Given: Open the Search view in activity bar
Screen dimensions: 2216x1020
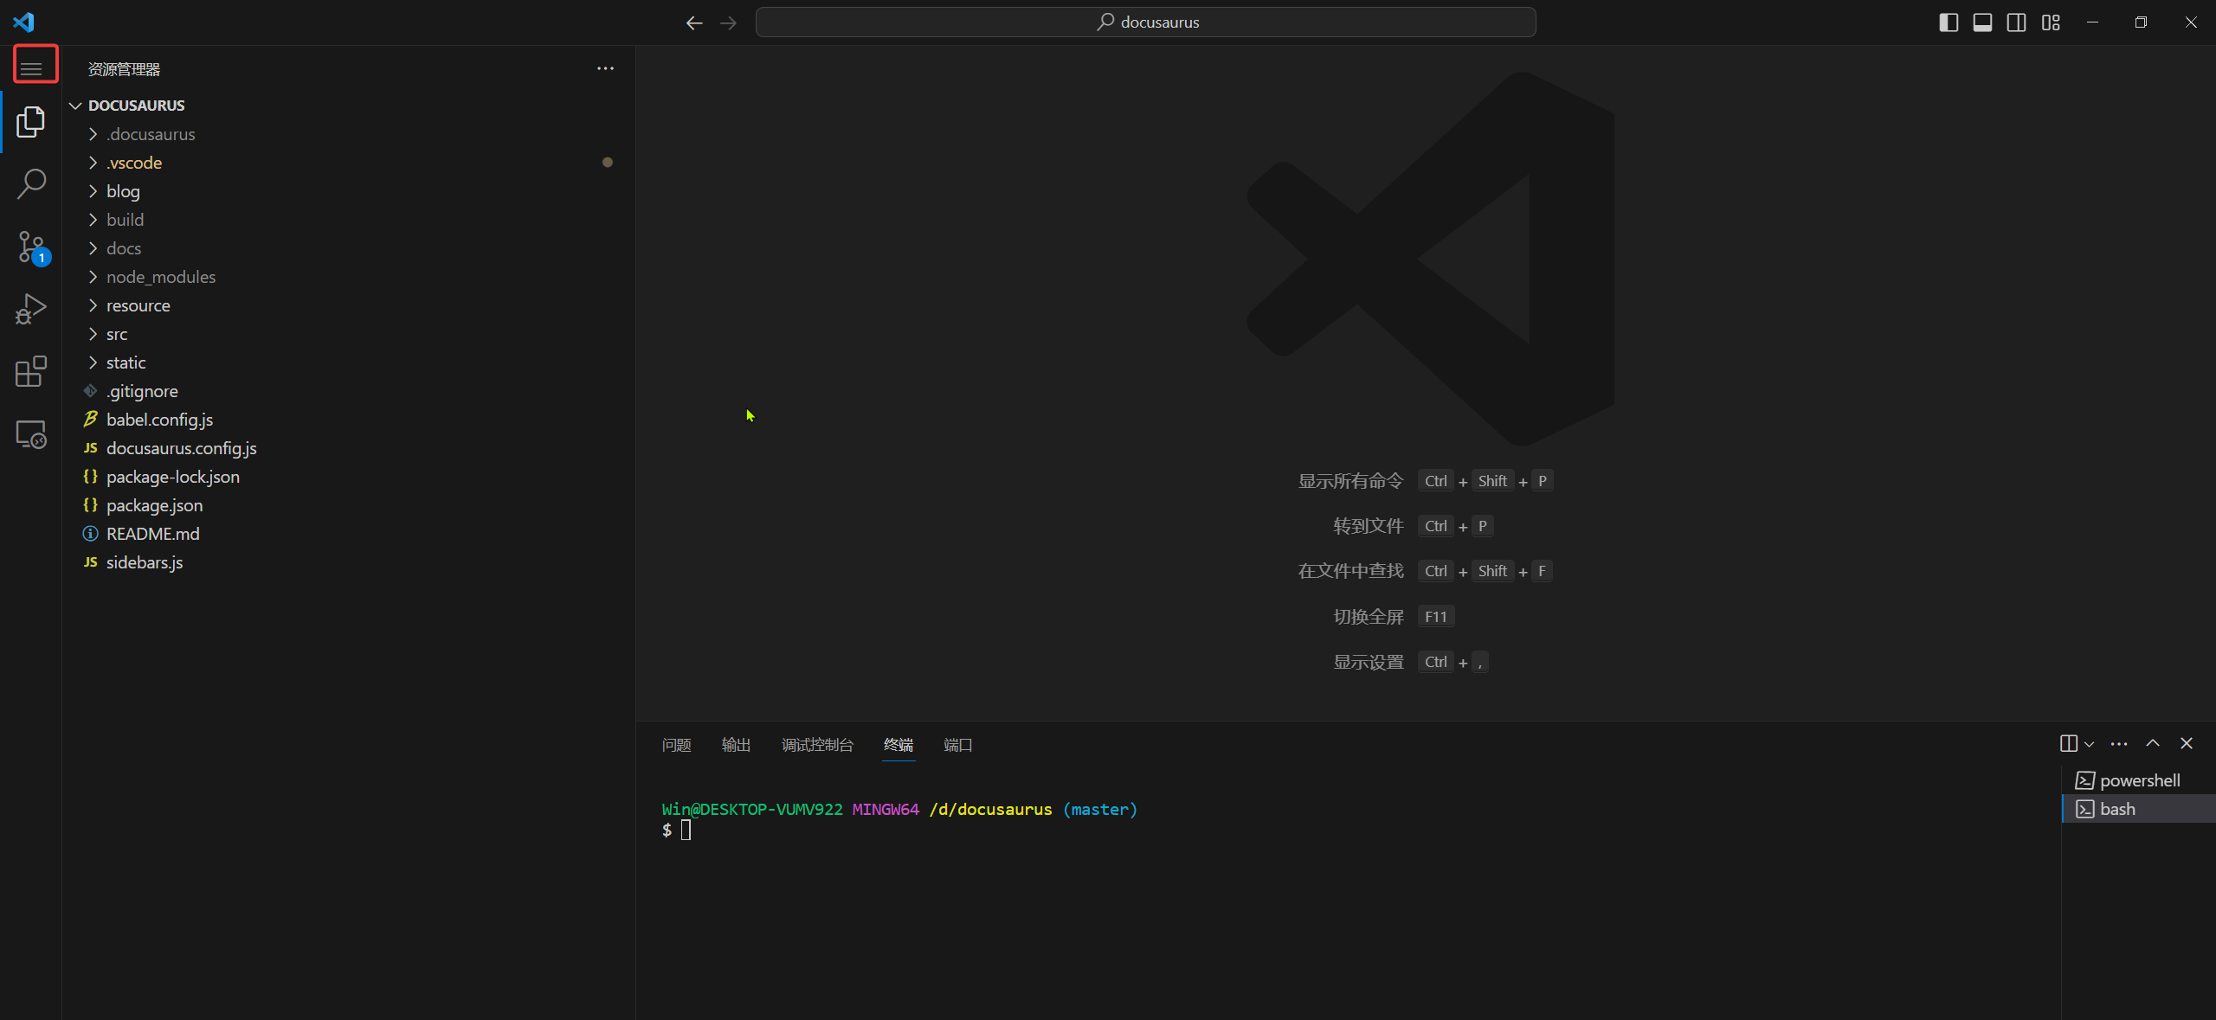Looking at the screenshot, I should click(x=31, y=184).
